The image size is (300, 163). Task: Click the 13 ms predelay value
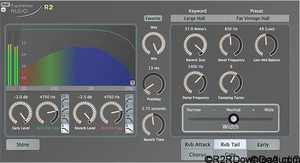[x=154, y=68]
